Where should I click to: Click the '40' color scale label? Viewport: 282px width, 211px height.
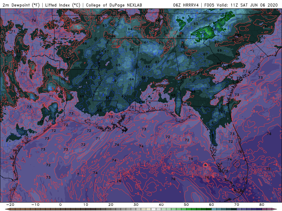(x=161, y=205)
